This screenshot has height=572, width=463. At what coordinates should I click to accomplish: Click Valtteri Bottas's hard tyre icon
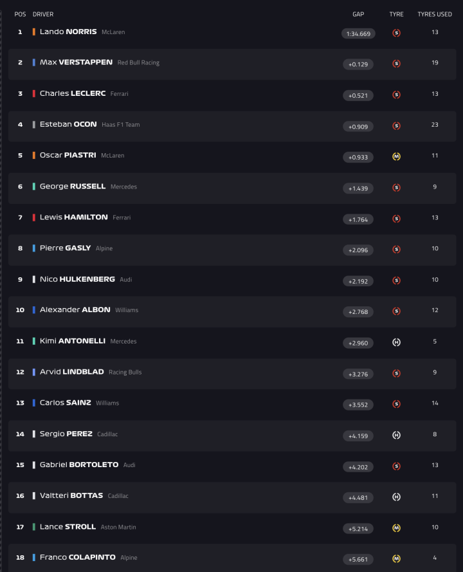(396, 497)
